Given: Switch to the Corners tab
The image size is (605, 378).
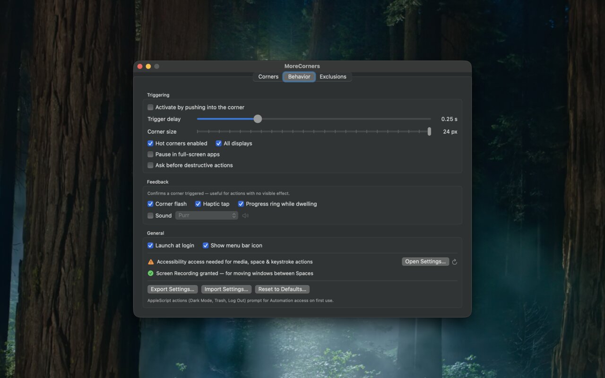Looking at the screenshot, I should pos(268,77).
